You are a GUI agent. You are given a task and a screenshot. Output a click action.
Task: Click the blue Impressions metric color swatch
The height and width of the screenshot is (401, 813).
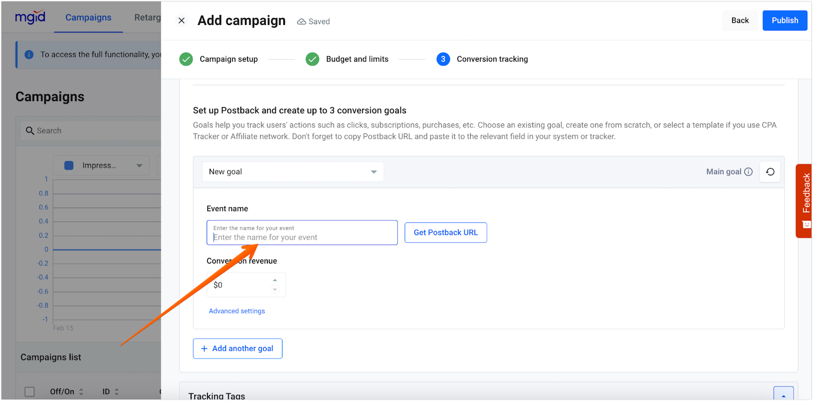(x=69, y=165)
